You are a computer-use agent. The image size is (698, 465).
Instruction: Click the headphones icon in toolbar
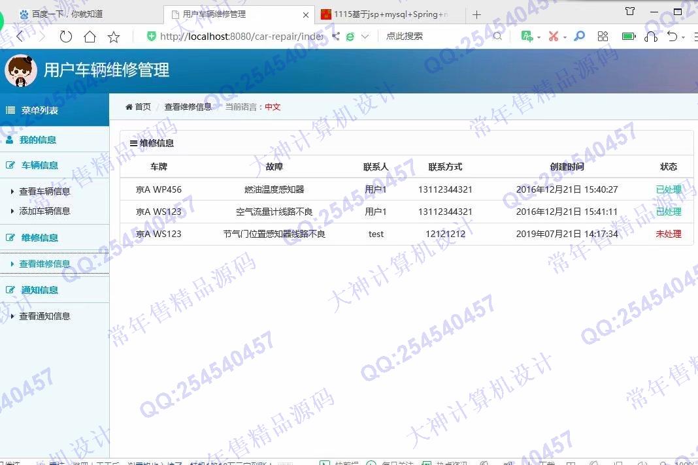(x=651, y=36)
